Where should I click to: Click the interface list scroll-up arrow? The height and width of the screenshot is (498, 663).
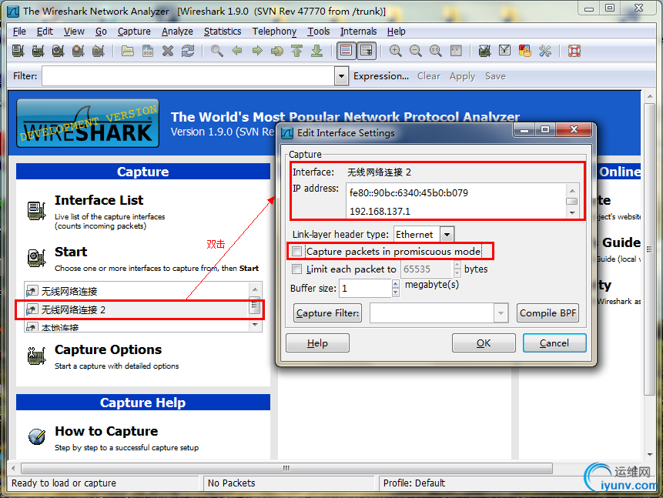click(x=255, y=289)
